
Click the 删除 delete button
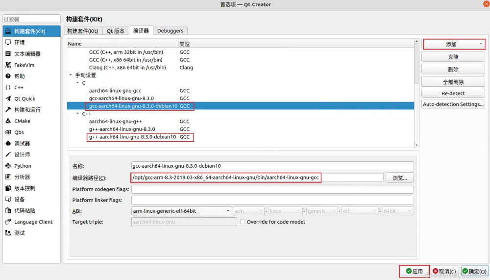pyautogui.click(x=453, y=70)
